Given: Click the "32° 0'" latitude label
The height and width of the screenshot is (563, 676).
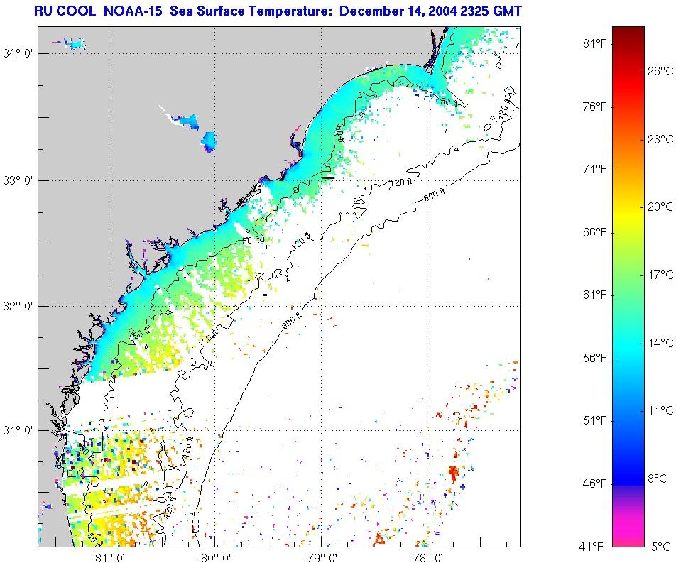Looking at the screenshot, I should click(18, 307).
